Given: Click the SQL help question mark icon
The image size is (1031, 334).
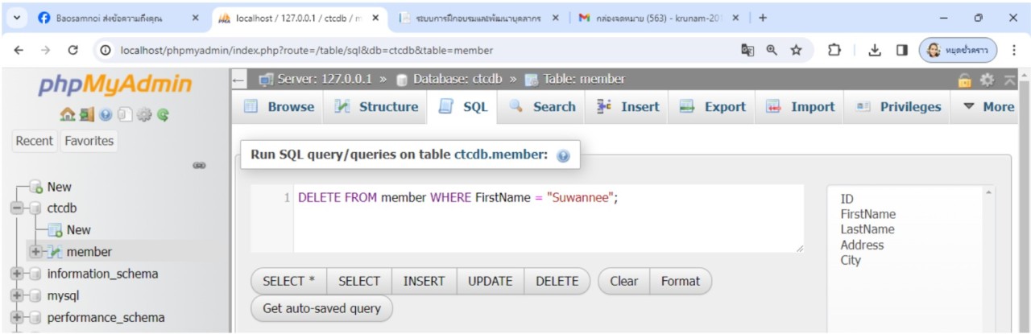Looking at the screenshot, I should [563, 155].
